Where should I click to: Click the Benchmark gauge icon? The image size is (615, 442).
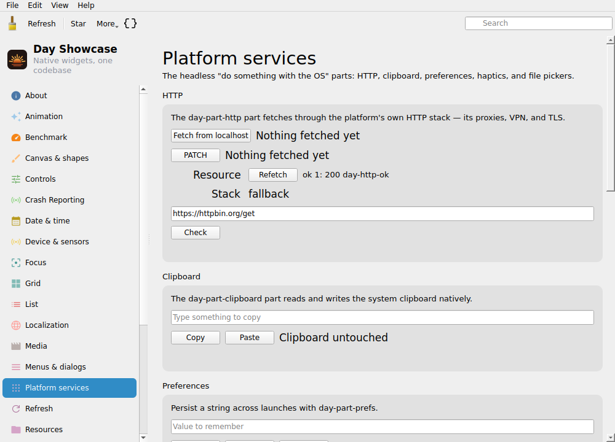click(16, 138)
